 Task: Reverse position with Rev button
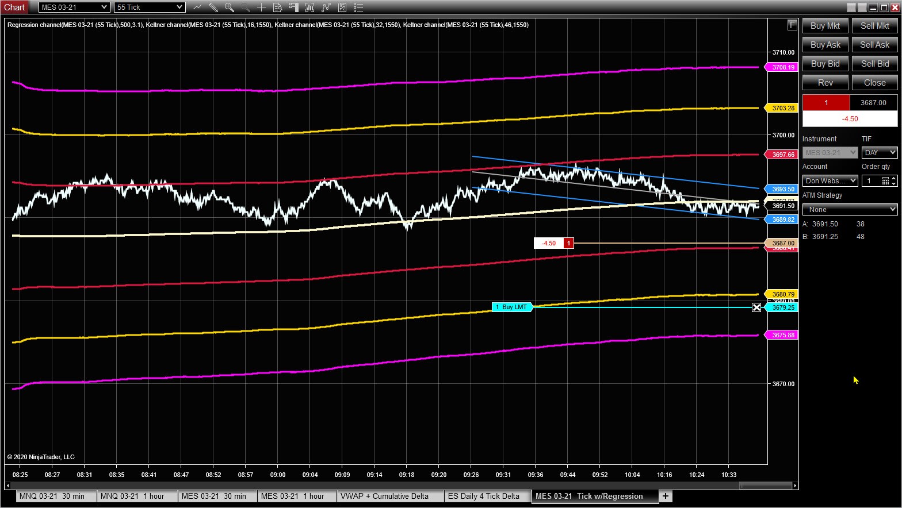pyautogui.click(x=825, y=83)
